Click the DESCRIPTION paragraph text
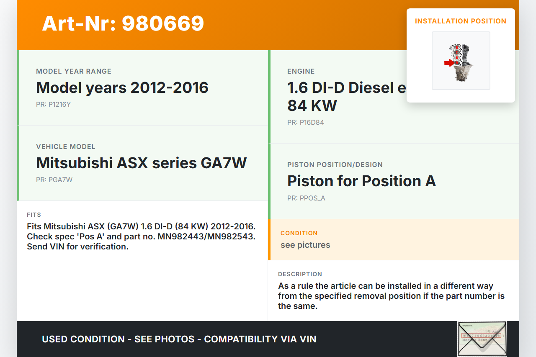The image size is (536, 357). pyautogui.click(x=391, y=296)
